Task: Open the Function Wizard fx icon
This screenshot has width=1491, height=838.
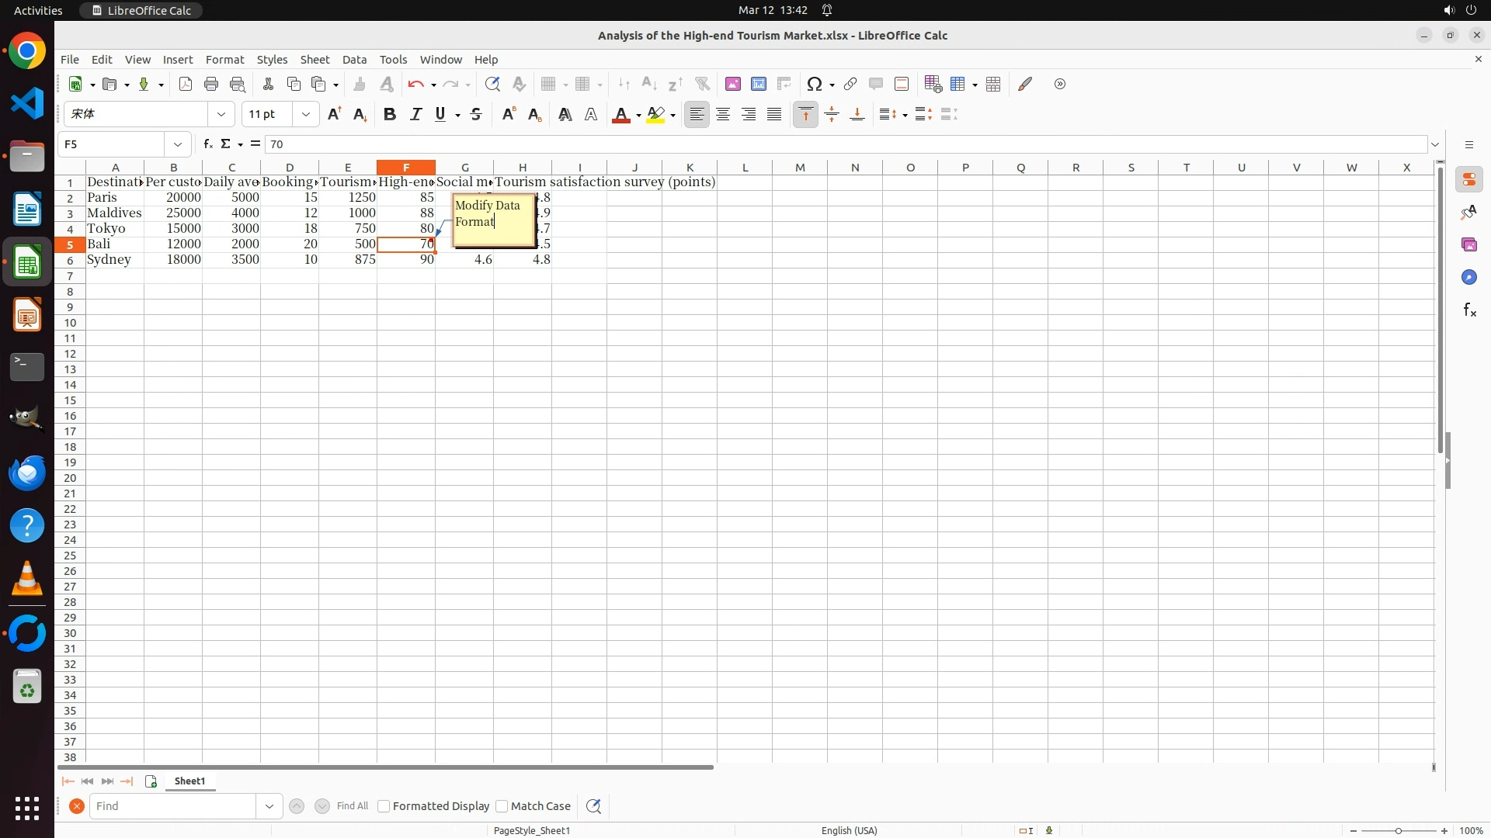Action: coord(207,144)
